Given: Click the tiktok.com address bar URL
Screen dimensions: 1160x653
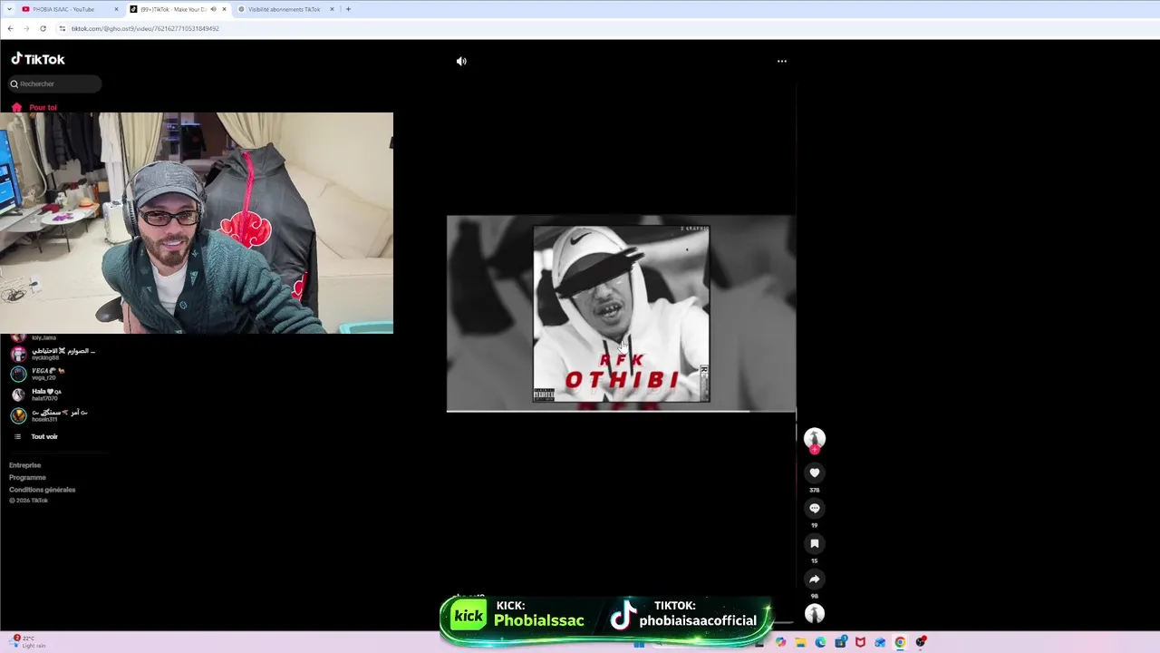Looking at the screenshot, I should [145, 28].
